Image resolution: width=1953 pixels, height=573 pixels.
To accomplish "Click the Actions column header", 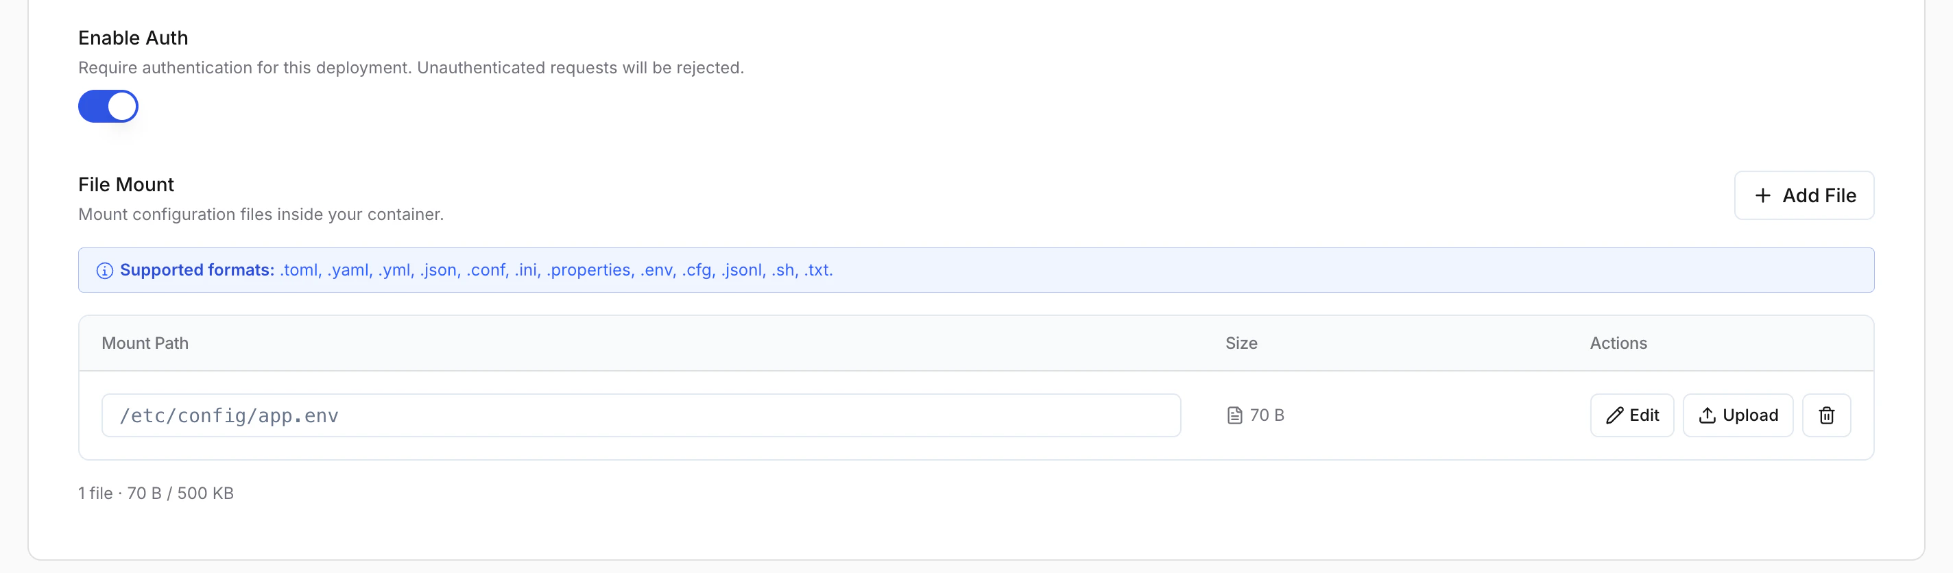I will (1618, 343).
